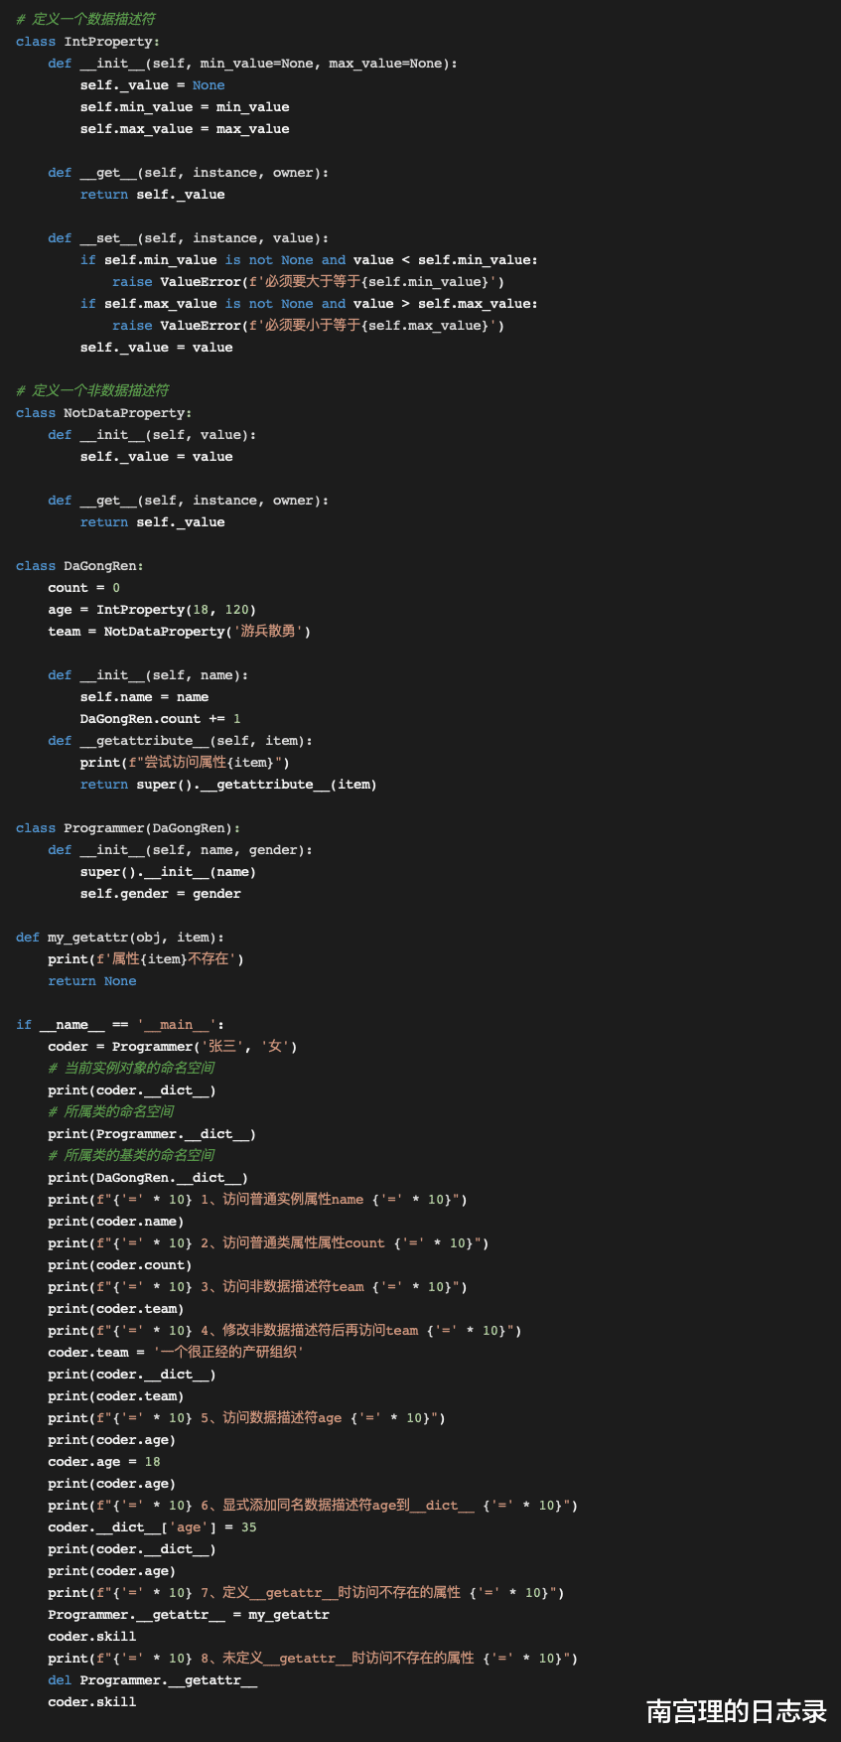Click 'def __getattribute__(self, item):' line
This screenshot has width=841, height=1742.
pos(181,741)
